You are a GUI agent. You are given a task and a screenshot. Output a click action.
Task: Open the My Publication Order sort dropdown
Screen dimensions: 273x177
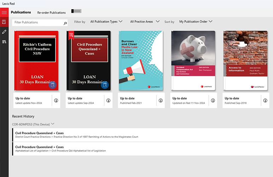pos(196,22)
